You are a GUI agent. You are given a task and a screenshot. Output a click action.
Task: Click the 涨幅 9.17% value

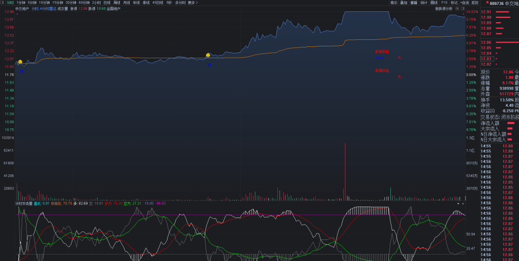coord(508,83)
